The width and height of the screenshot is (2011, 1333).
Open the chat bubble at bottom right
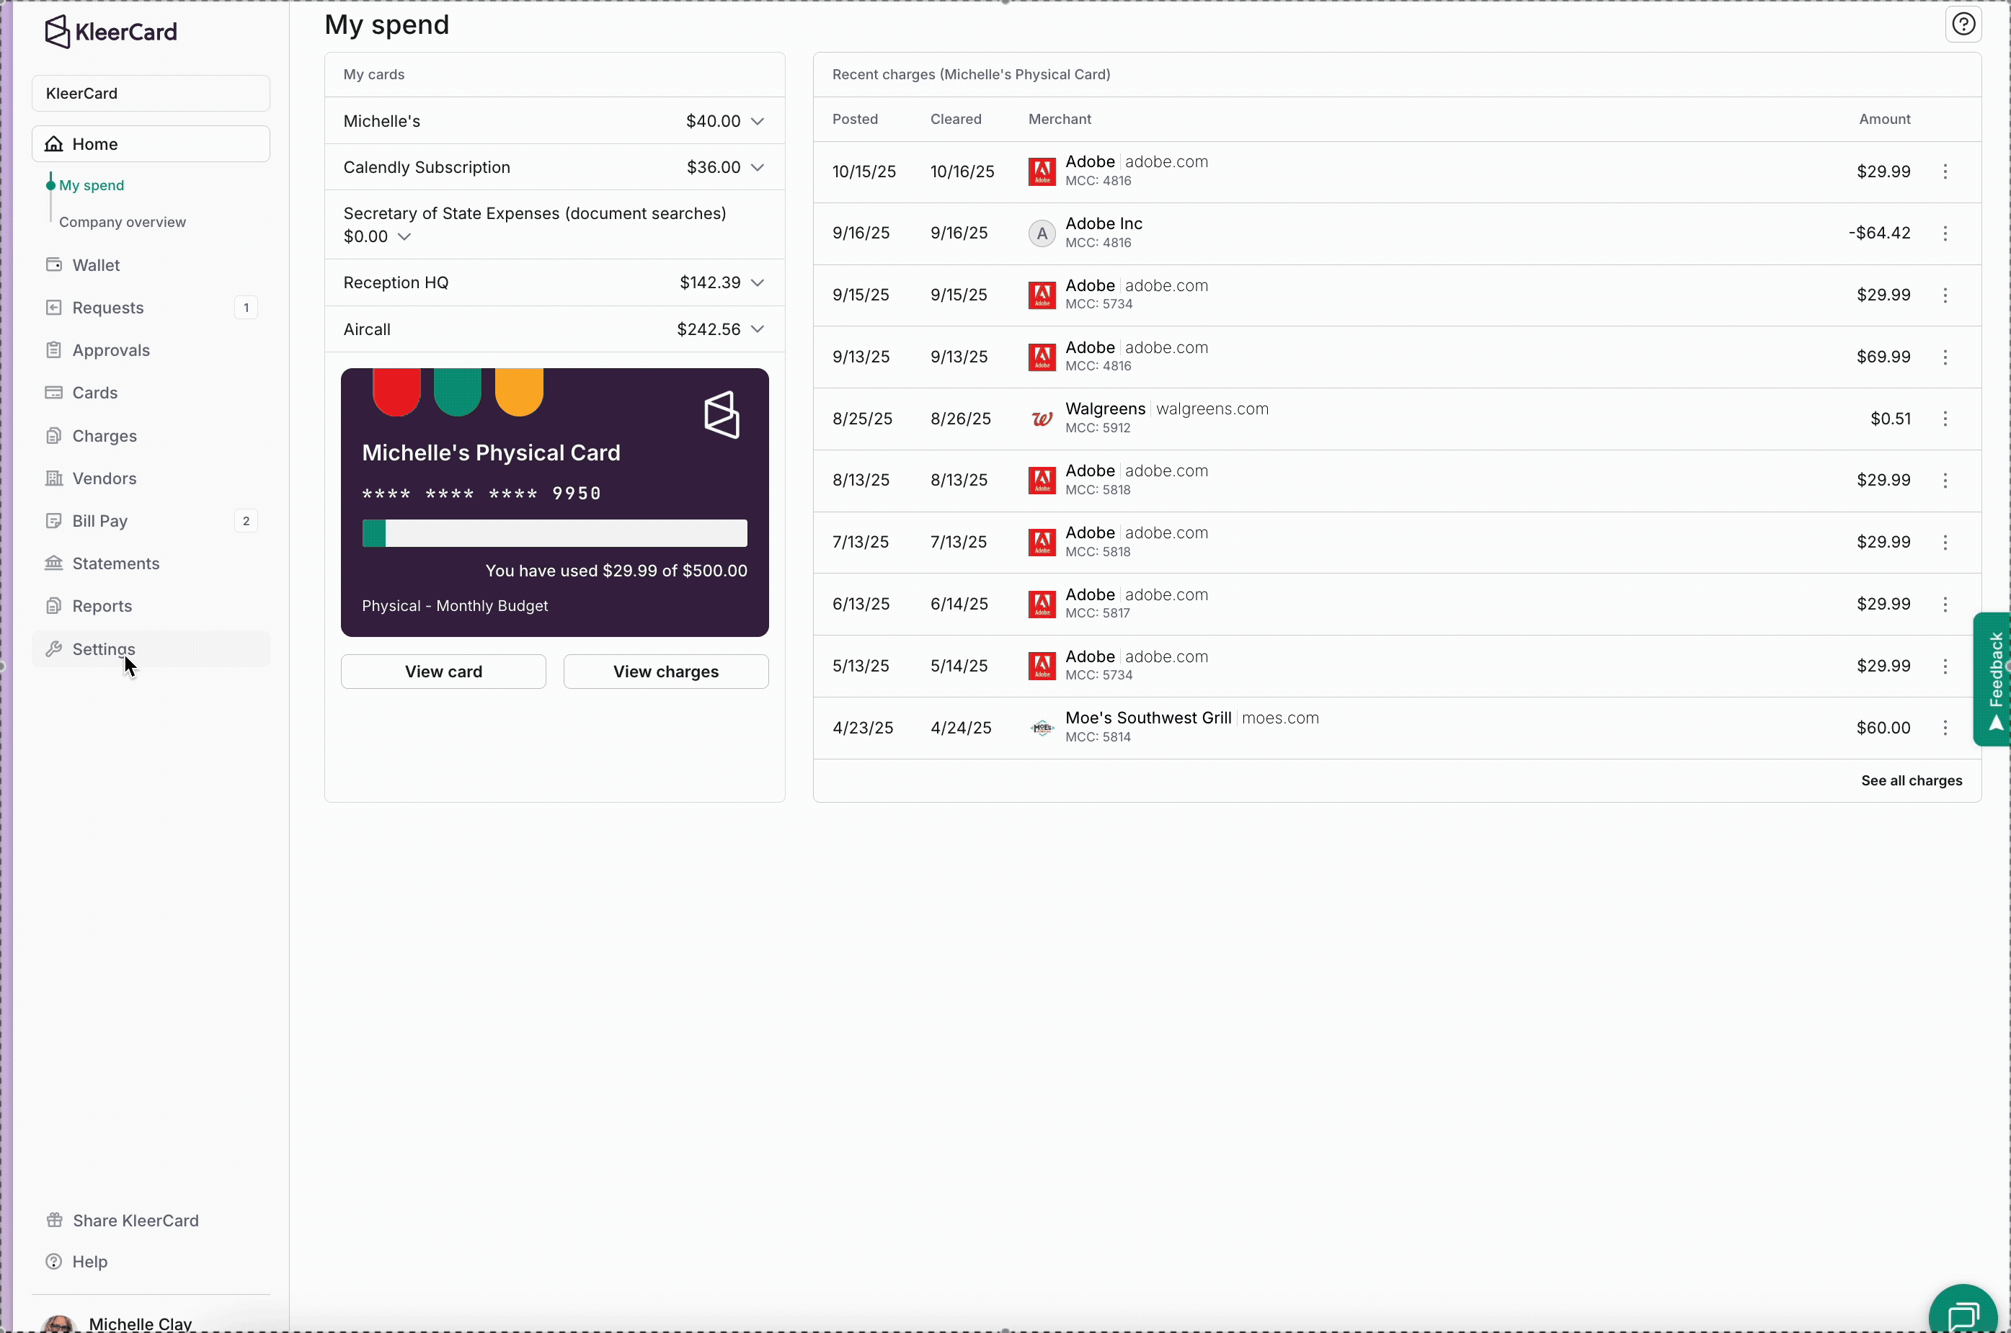tap(1963, 1313)
